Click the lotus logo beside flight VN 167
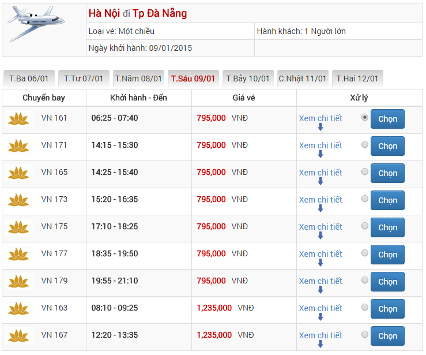Viewport: 426px width, 355px height. pos(18,336)
